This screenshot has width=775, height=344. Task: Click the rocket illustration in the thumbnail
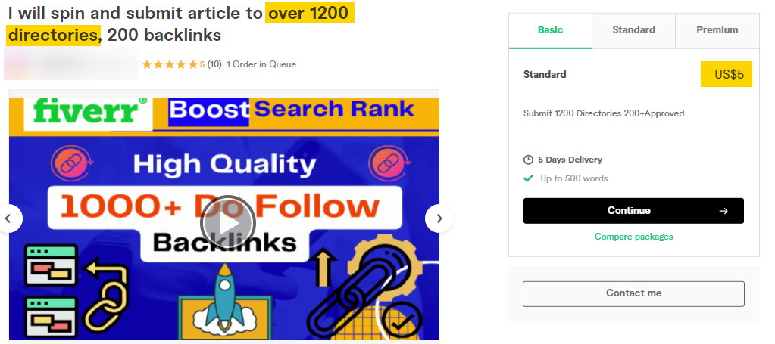point(226,296)
